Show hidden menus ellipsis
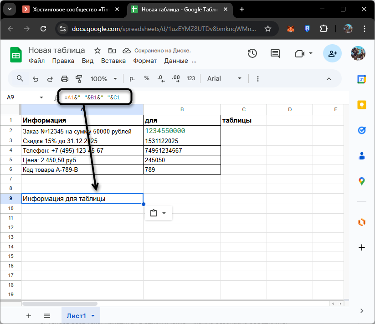 click(194, 61)
